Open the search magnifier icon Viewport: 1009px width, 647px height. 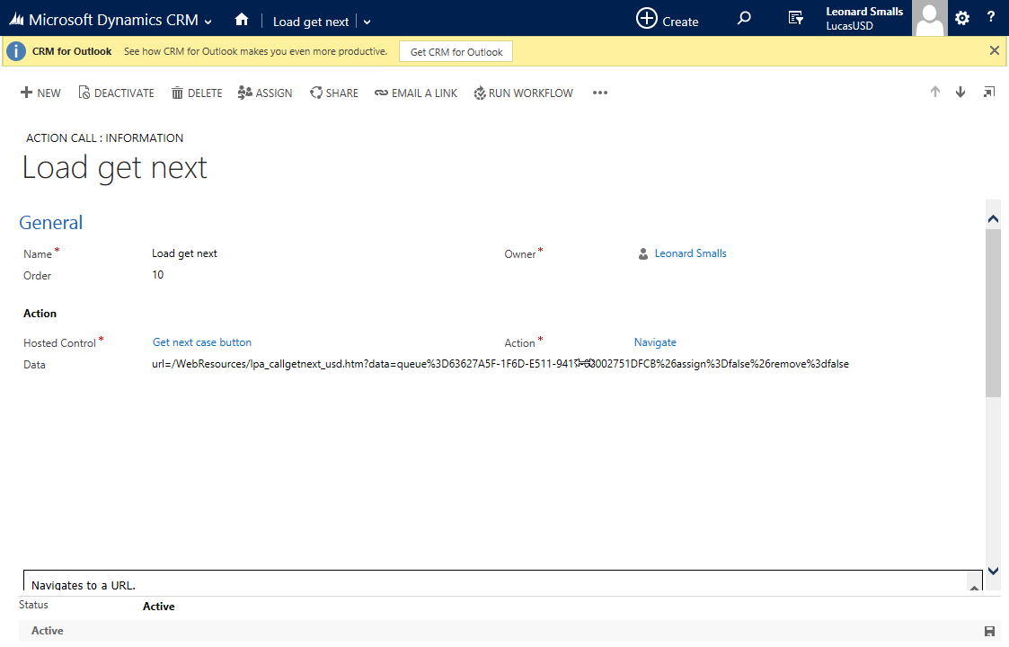click(x=744, y=18)
